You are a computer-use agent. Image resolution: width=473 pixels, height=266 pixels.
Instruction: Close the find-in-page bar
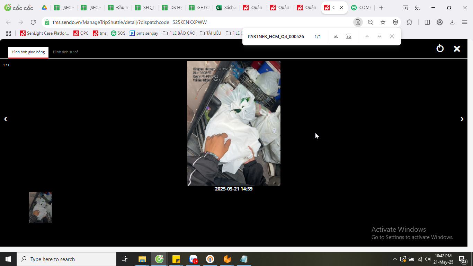tap(392, 36)
